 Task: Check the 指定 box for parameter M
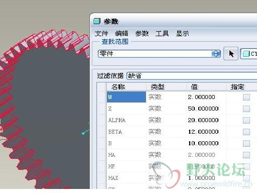click(x=246, y=97)
